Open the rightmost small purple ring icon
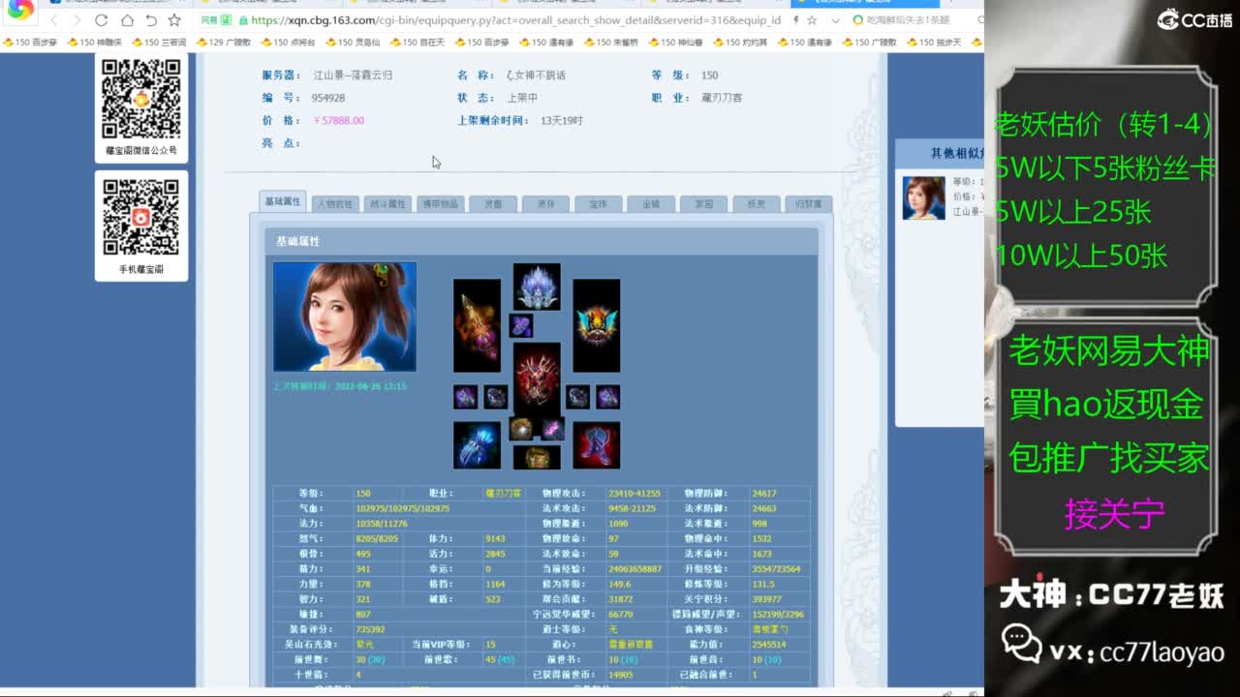The image size is (1240, 697). pyautogui.click(x=607, y=397)
